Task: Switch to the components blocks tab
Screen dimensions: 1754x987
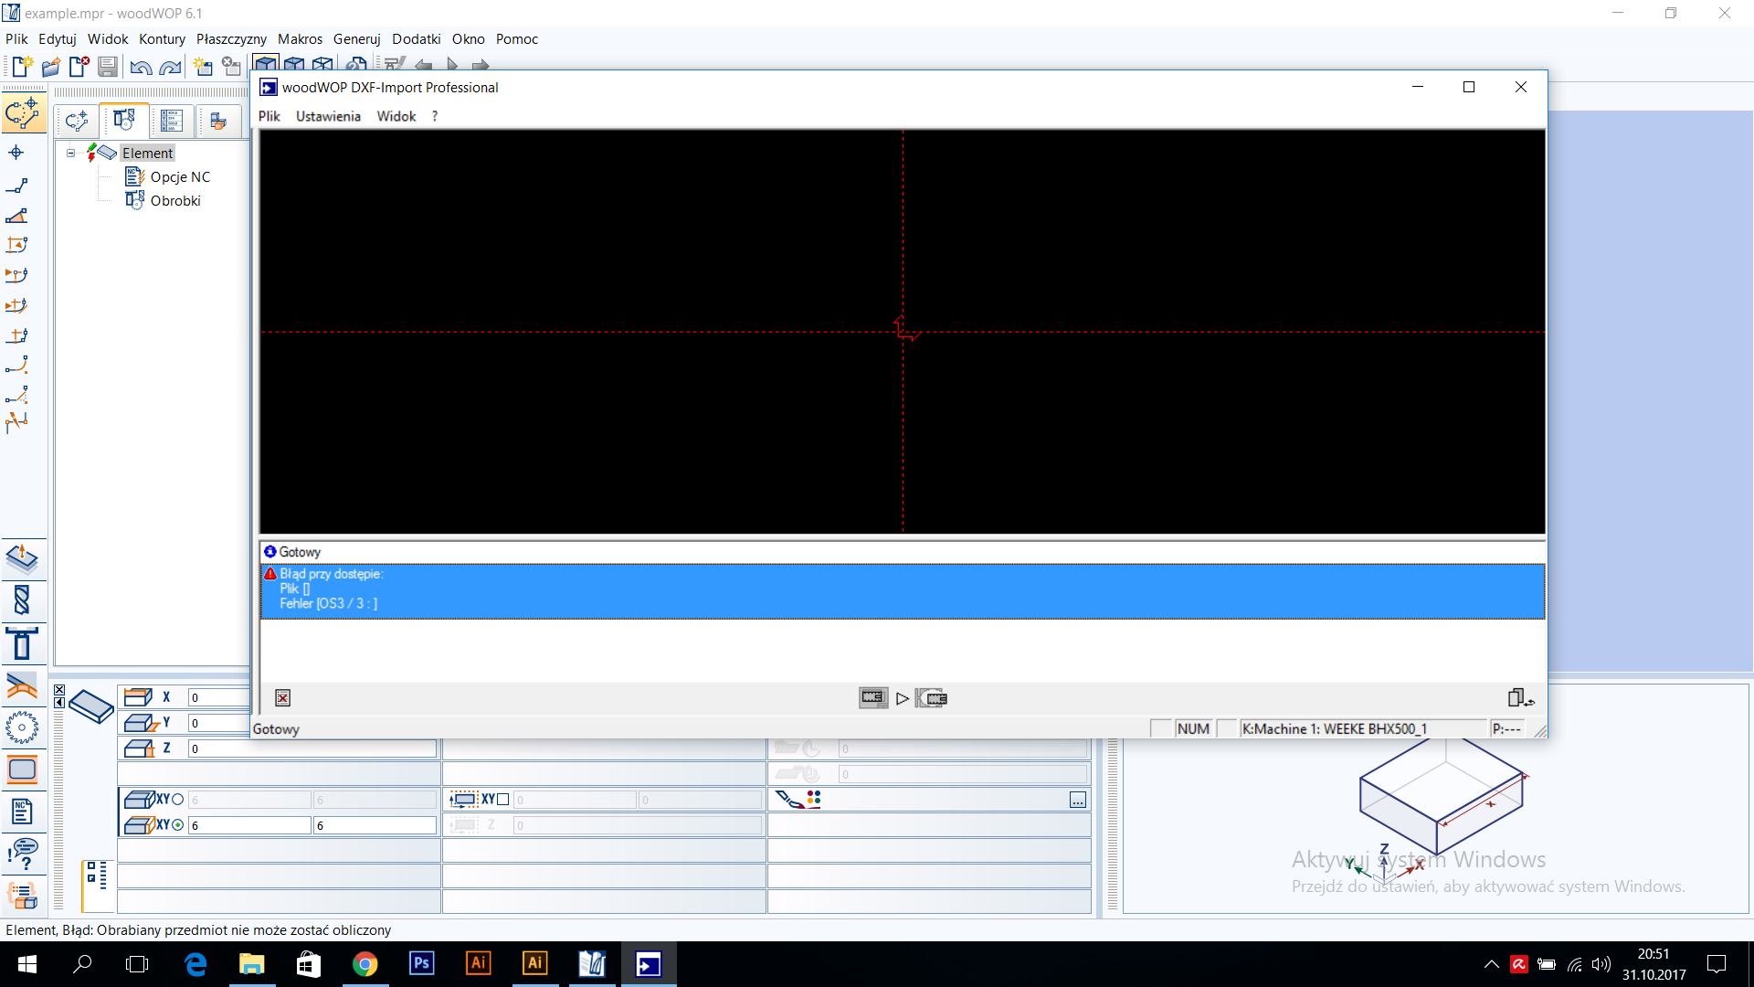Action: point(218,121)
